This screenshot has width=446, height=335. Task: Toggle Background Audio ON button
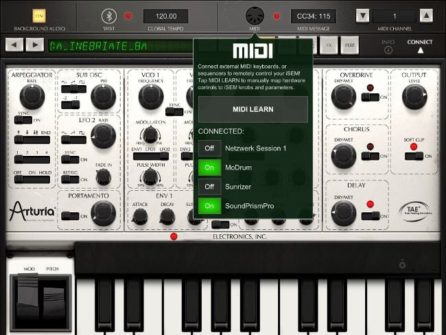point(39,16)
